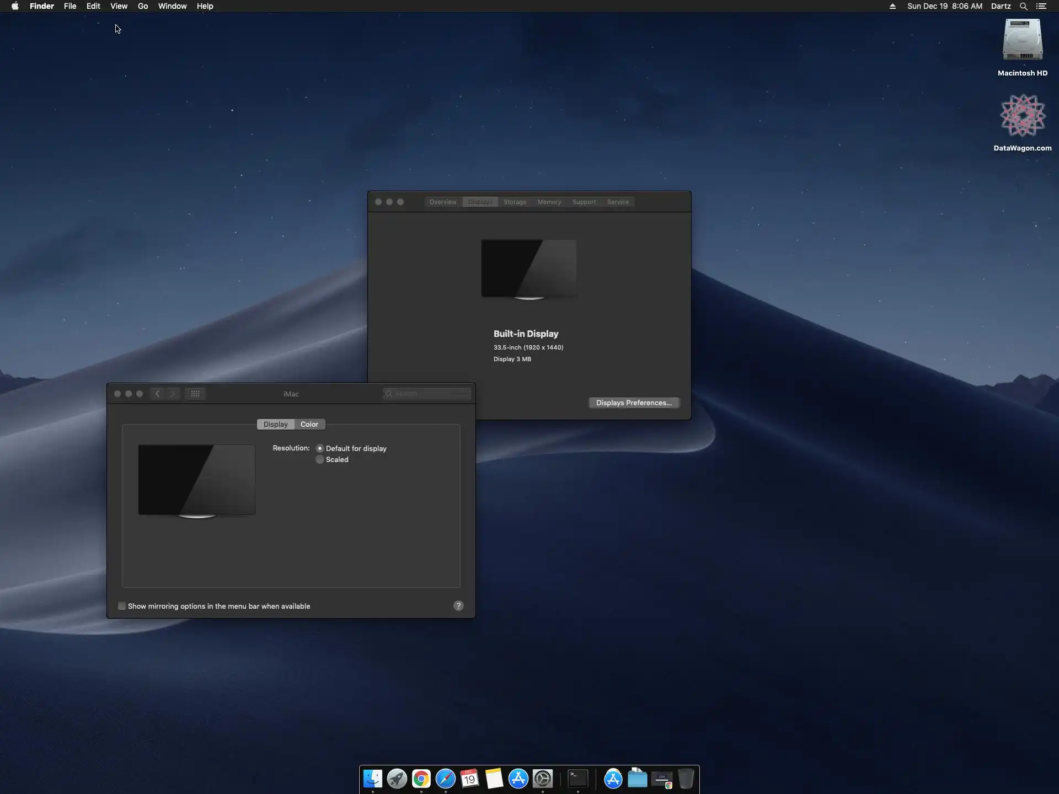The image size is (1059, 794).
Task: Click the Displays Preferences button
Action: point(634,403)
